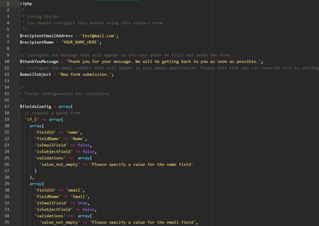Click the 'YOUR_NAME_HERE' placeholder string
Viewport: 319px width, 226px height.
click(x=80, y=42)
